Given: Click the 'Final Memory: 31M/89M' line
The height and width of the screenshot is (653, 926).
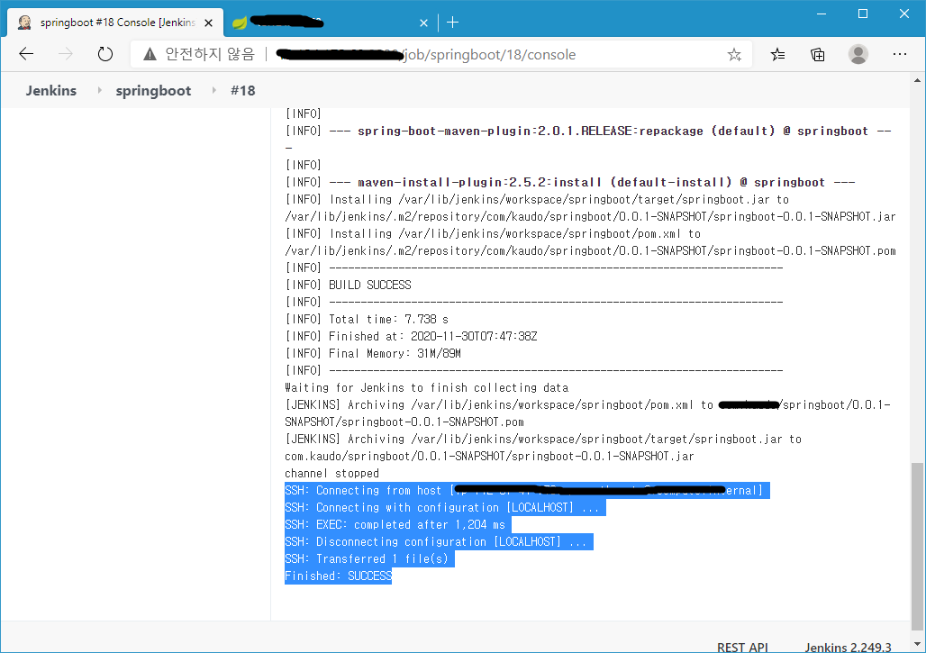Looking at the screenshot, I should click(373, 353).
